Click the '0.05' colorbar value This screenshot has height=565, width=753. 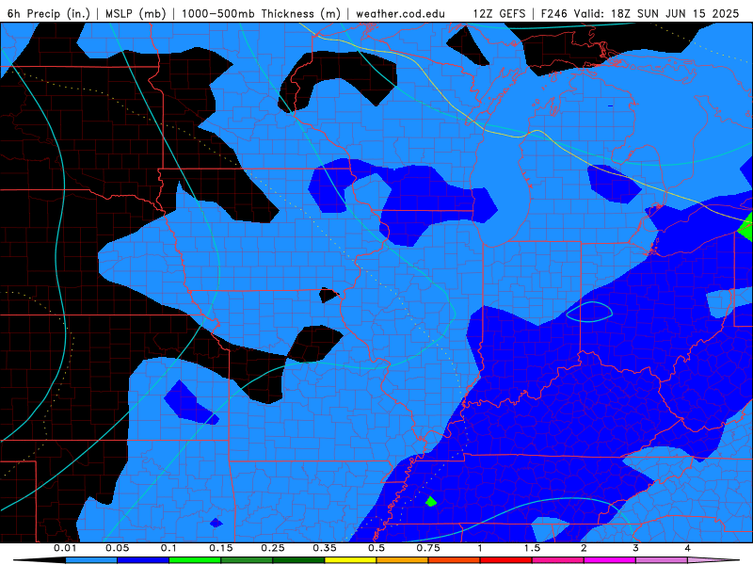(117, 548)
